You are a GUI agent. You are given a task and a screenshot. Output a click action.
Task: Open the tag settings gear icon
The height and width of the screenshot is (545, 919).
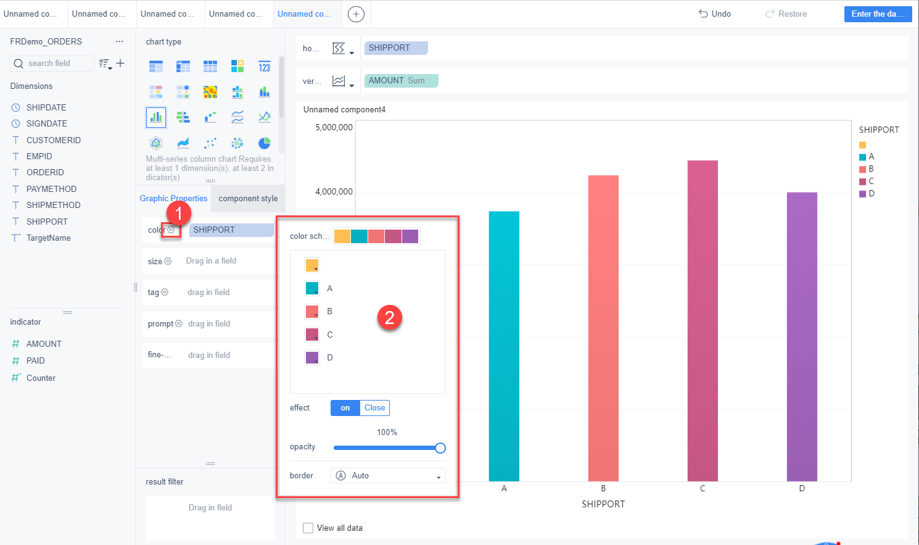click(x=165, y=292)
